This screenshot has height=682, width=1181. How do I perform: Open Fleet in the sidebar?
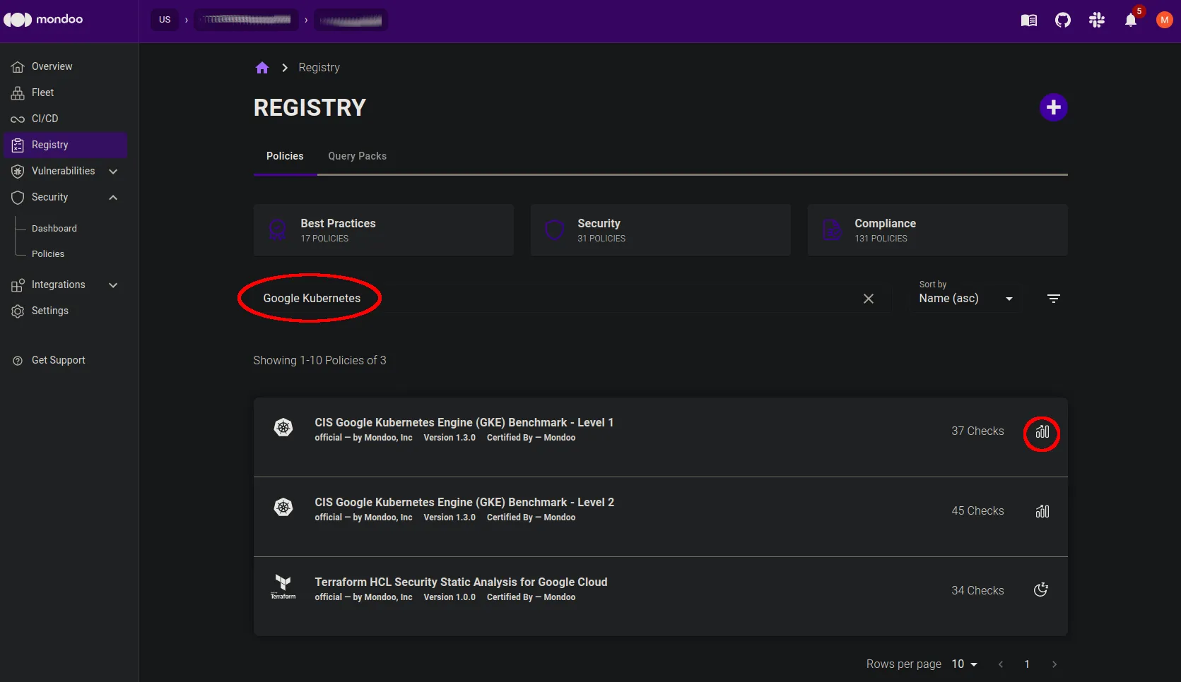pyautogui.click(x=64, y=92)
